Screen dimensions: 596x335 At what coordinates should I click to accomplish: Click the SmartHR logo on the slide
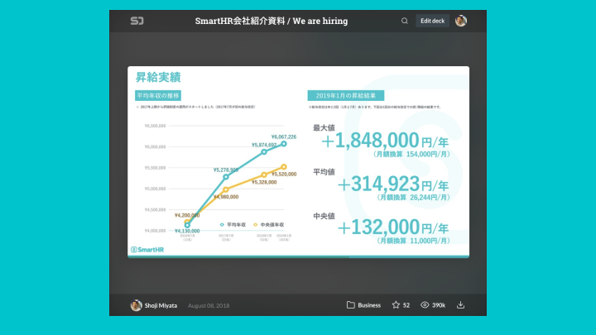147,250
